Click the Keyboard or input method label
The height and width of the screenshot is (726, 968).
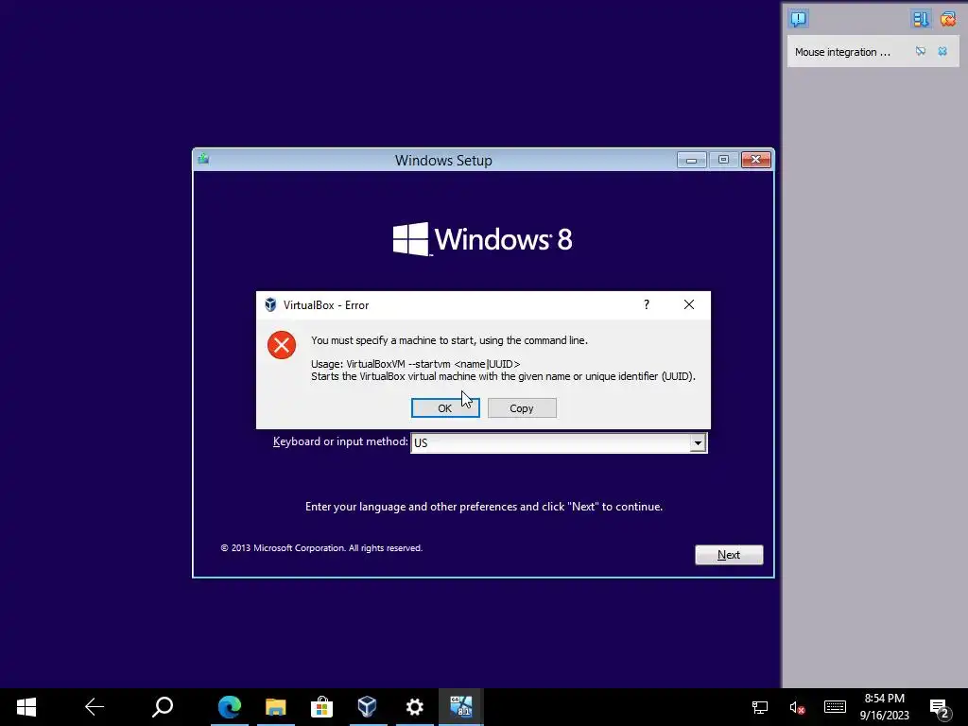point(340,441)
